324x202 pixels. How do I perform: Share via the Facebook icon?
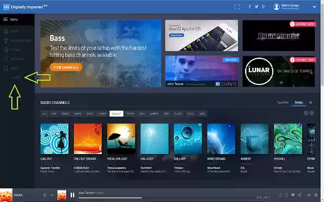tap(250, 7)
